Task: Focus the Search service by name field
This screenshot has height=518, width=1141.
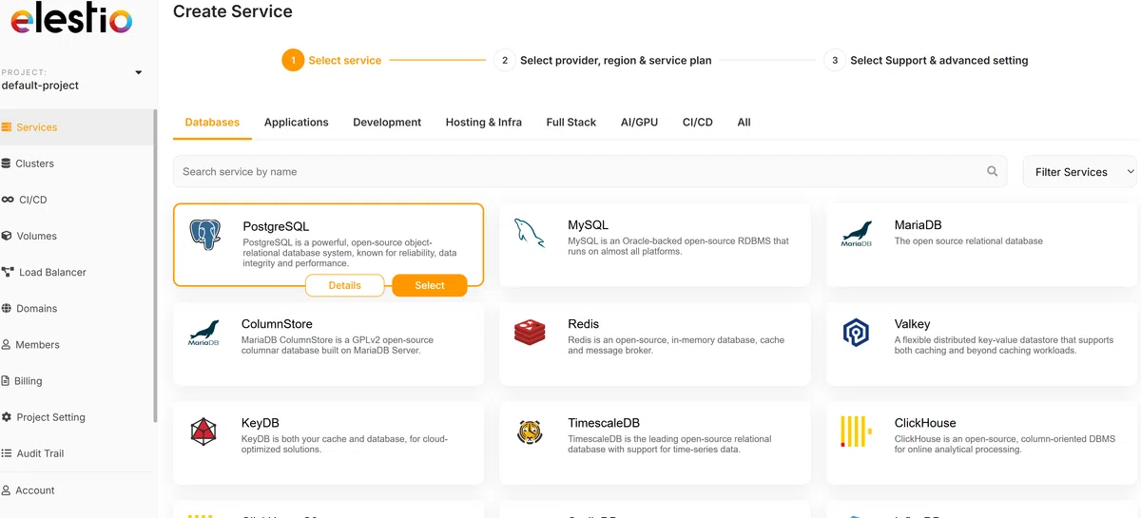Action: pyautogui.click(x=590, y=171)
